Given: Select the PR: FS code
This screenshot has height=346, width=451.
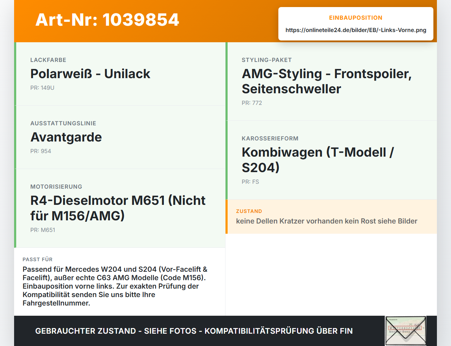Looking at the screenshot, I should [250, 182].
